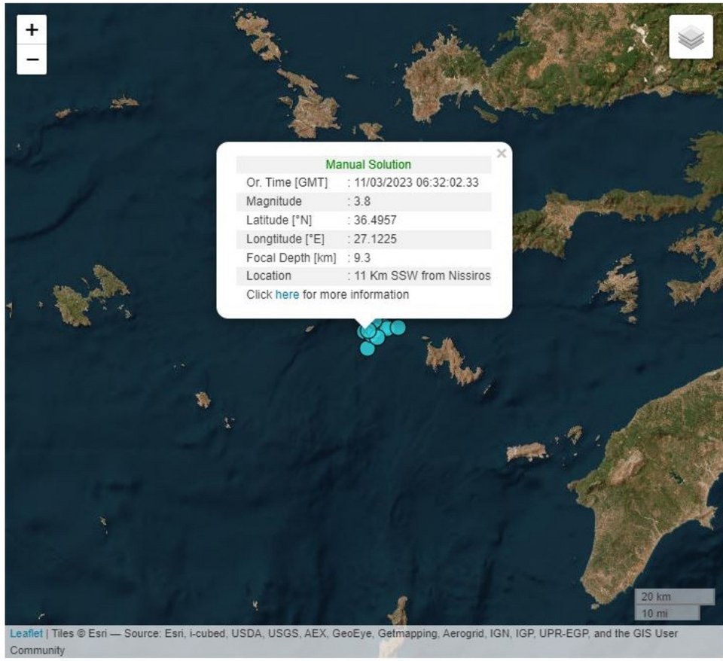Open the Leaflet attribution link

point(26,633)
